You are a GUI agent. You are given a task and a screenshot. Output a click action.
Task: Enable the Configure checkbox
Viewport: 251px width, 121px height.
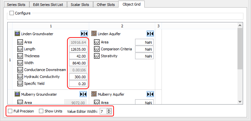point(12,13)
